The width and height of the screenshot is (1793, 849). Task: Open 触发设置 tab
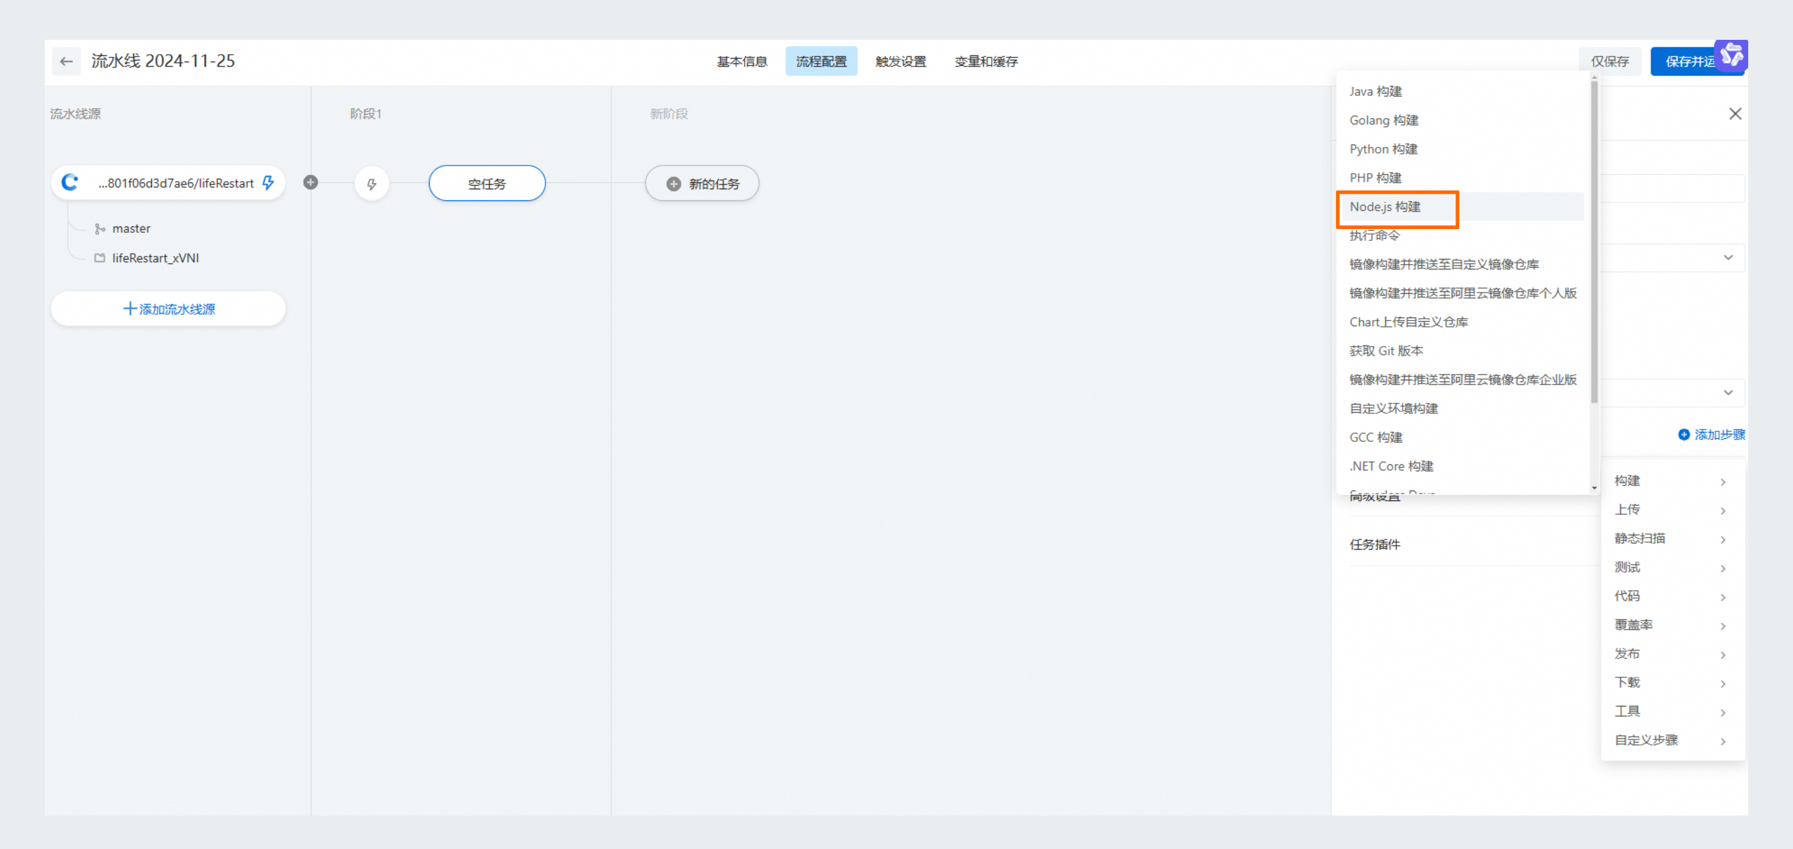pos(901,61)
